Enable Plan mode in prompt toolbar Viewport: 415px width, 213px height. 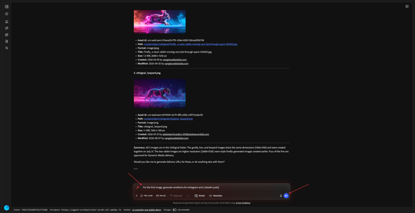click(147, 196)
